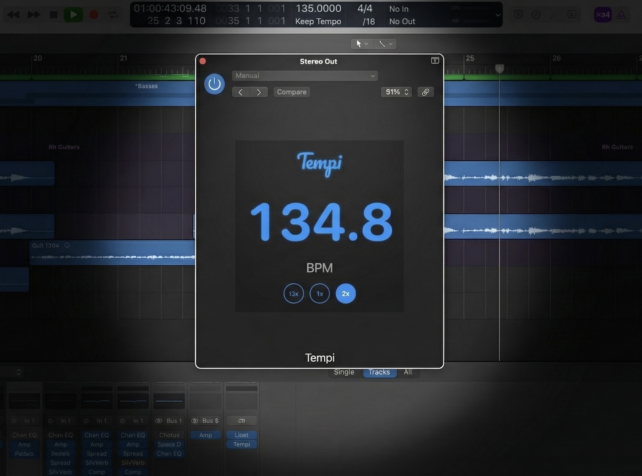Open the plugin window view icon top right

tap(435, 60)
